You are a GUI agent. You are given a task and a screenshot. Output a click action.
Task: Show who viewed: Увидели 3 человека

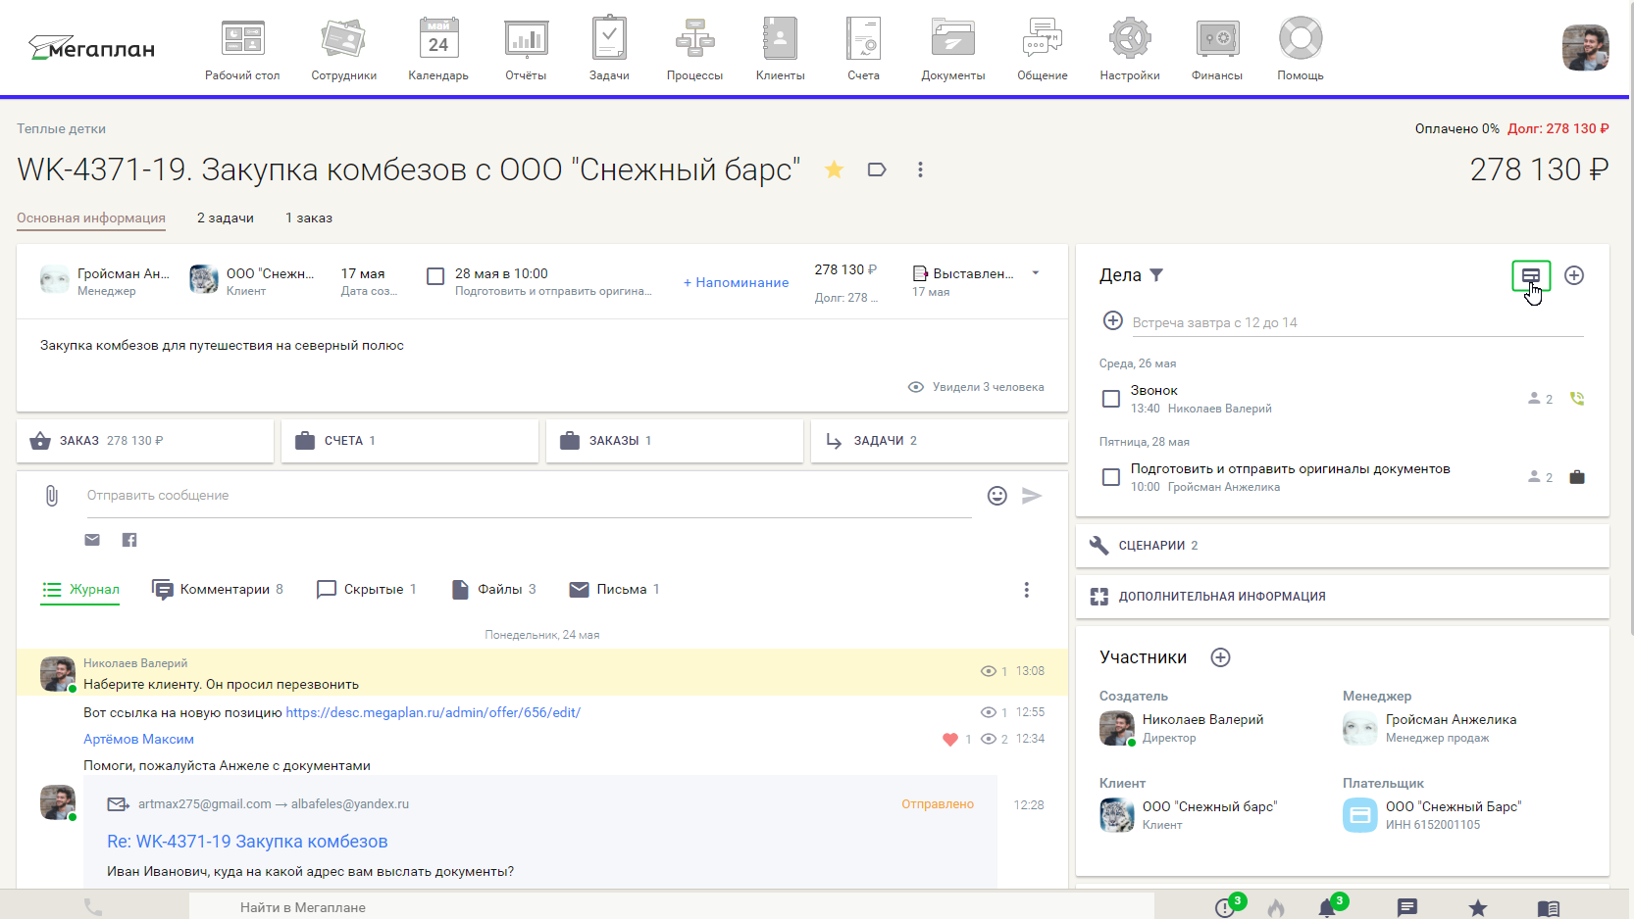pos(976,387)
